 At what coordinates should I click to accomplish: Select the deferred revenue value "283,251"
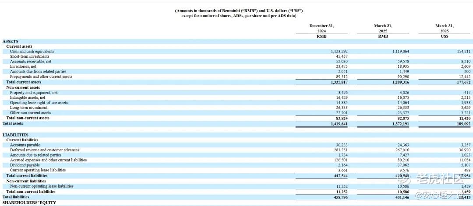tap(341, 150)
